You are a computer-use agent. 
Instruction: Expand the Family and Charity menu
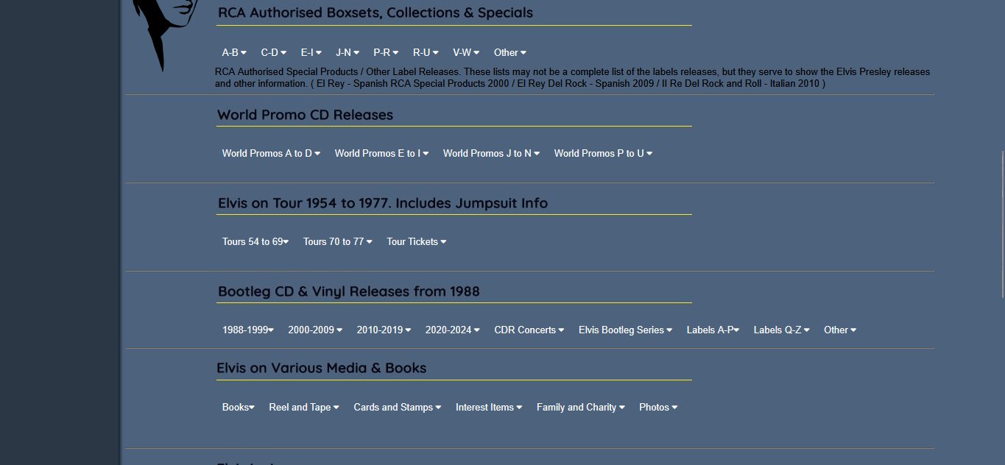click(581, 407)
